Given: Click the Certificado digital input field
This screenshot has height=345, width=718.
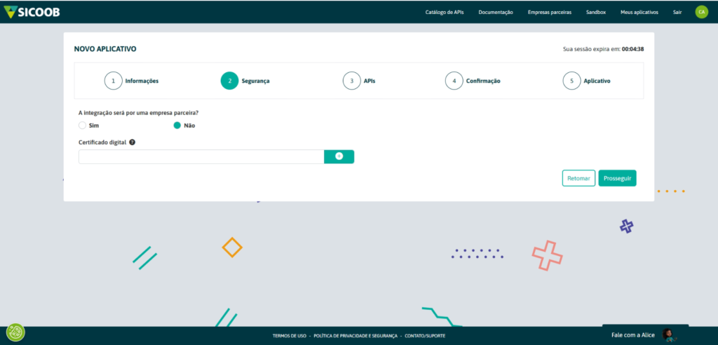Looking at the screenshot, I should 201,156.
